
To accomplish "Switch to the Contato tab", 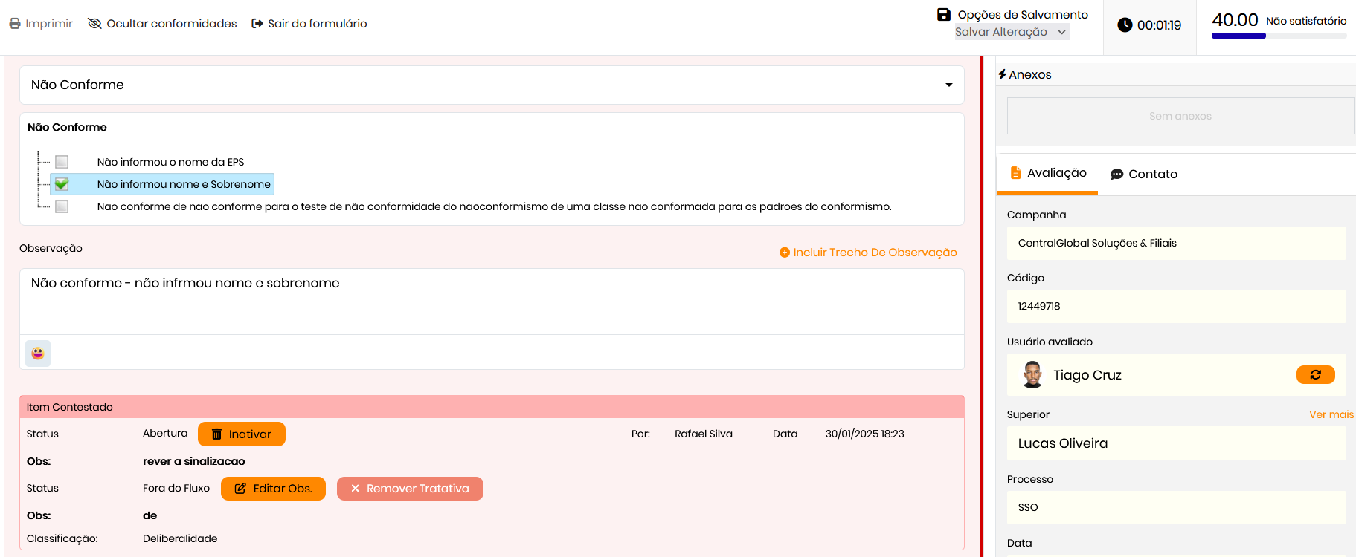I will [x=1143, y=174].
